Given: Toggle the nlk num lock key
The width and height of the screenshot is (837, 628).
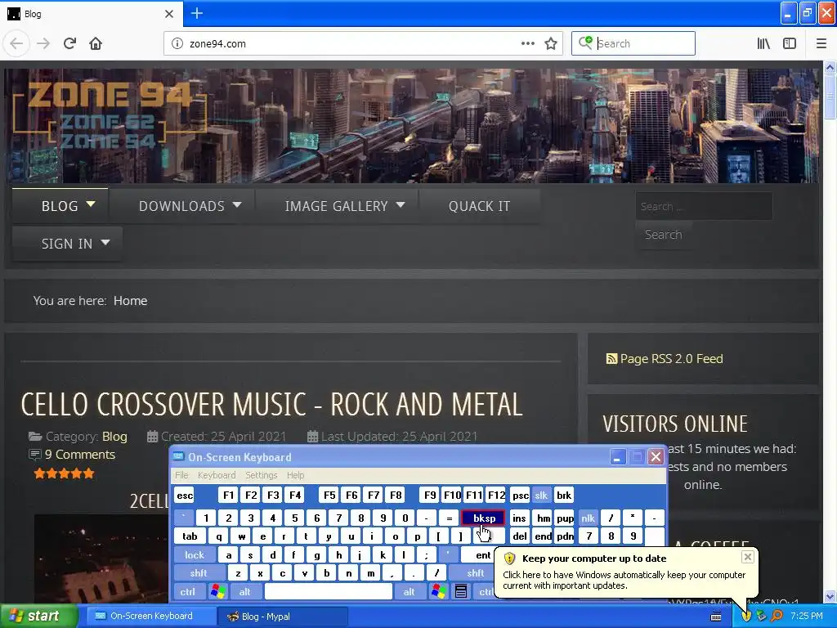Looking at the screenshot, I should tap(588, 518).
